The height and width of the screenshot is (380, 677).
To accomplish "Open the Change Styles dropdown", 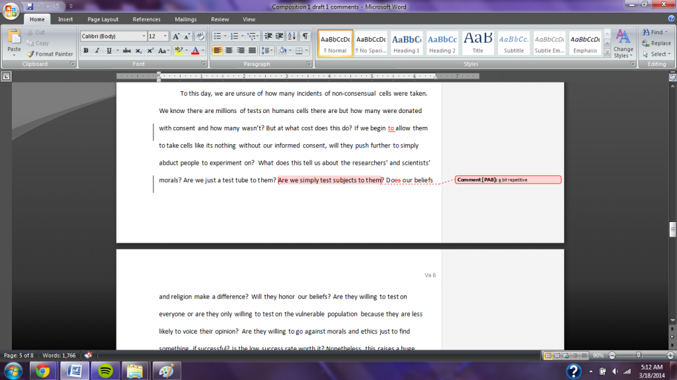I will click(x=623, y=44).
